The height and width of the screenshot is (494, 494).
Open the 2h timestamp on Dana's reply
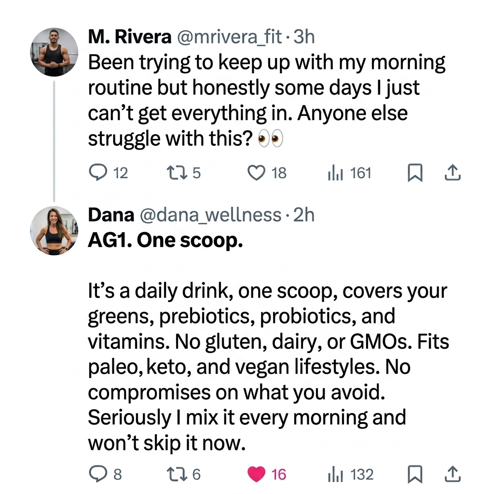304,215
